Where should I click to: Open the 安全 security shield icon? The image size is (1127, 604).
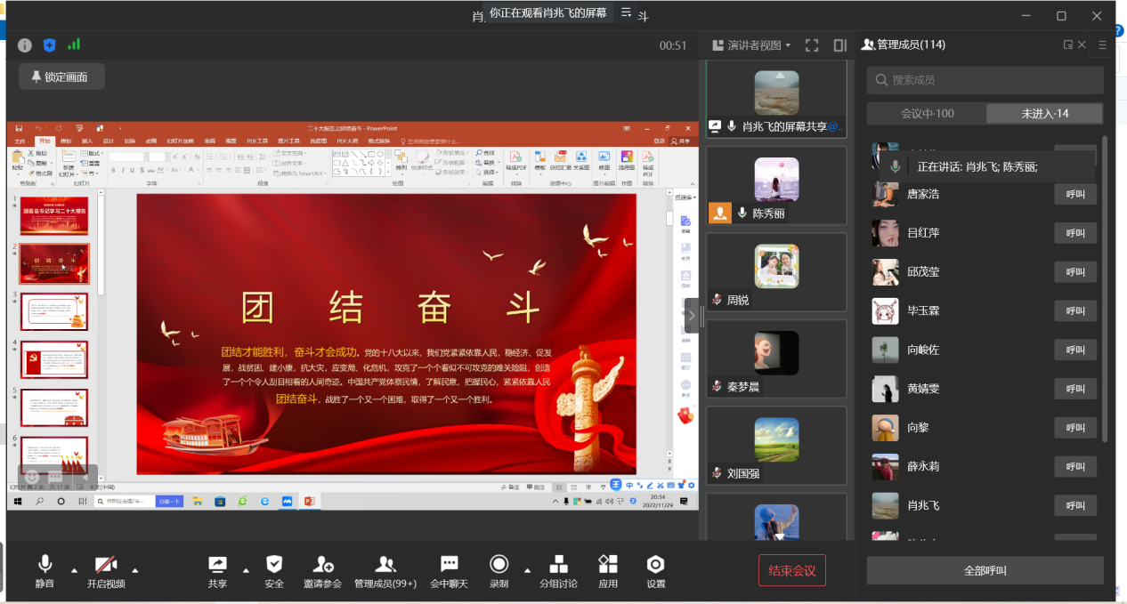point(274,565)
